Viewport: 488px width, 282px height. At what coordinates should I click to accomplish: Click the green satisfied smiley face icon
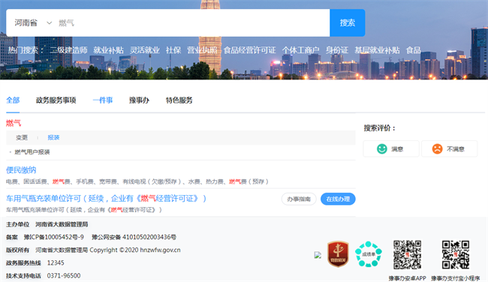[381, 149]
